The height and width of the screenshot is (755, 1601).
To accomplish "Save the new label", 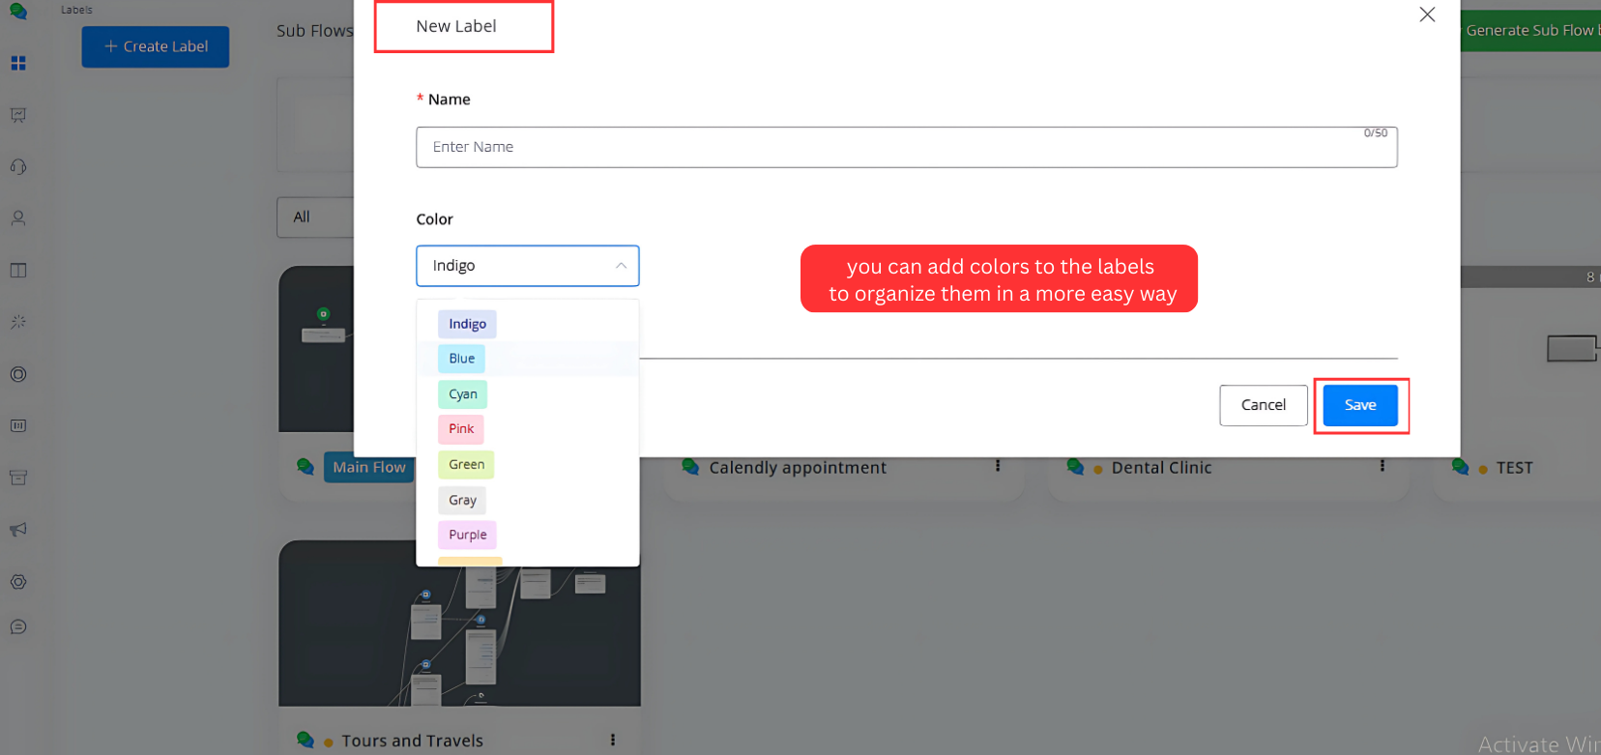I will point(1359,405).
